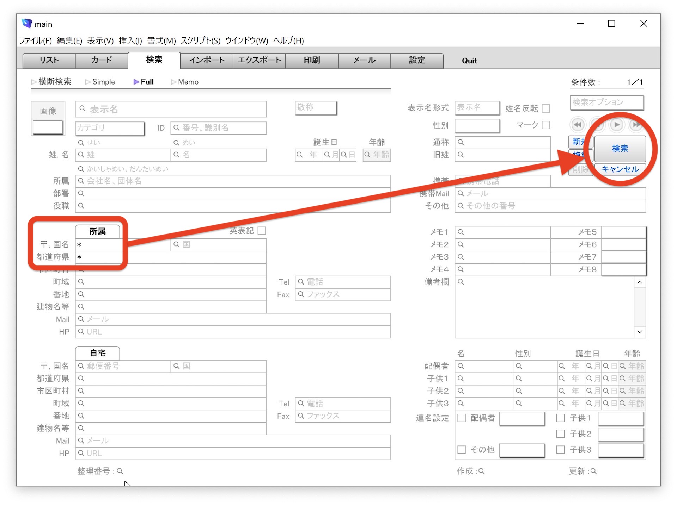
Task: Click next condition play arrow
Action: (x=616, y=125)
